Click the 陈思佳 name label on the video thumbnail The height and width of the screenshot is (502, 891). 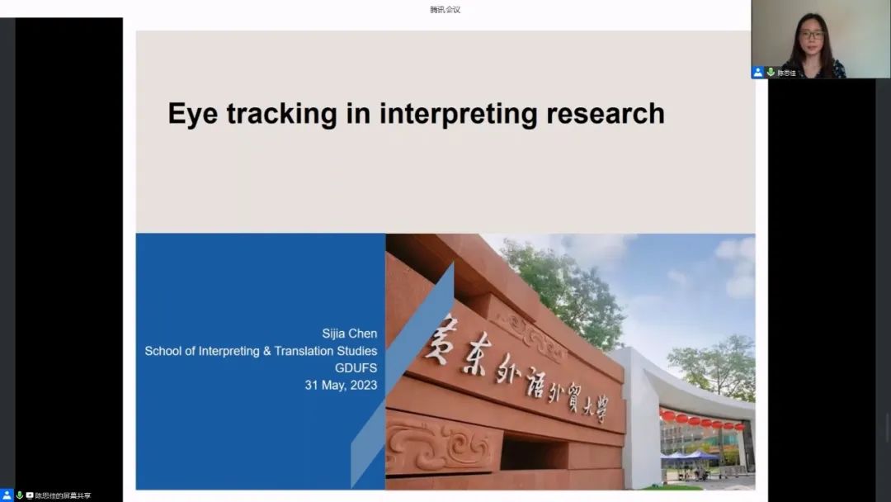coord(787,73)
